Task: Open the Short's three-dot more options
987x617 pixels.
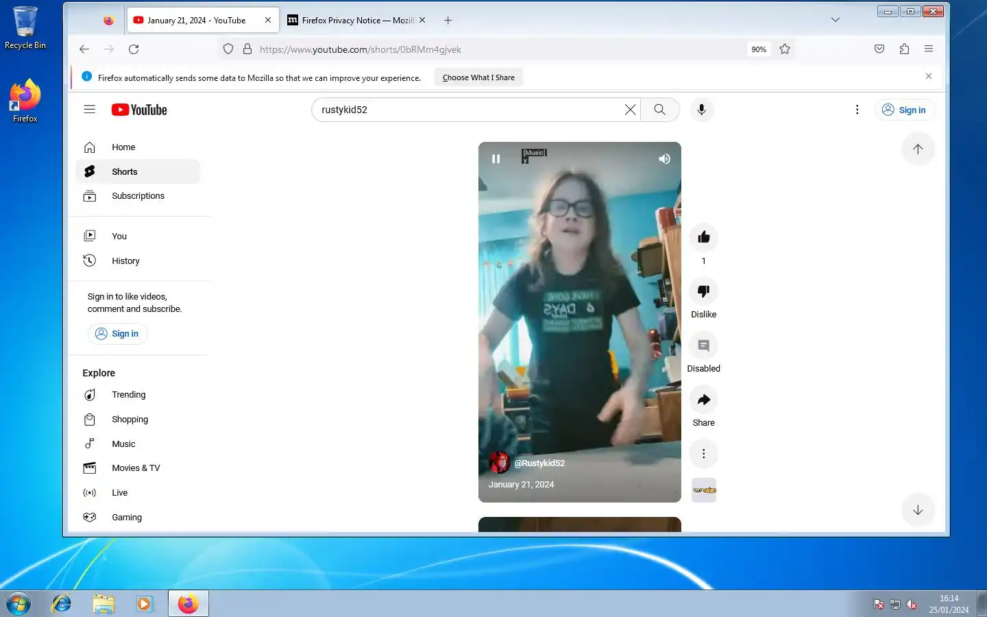Action: (x=703, y=454)
